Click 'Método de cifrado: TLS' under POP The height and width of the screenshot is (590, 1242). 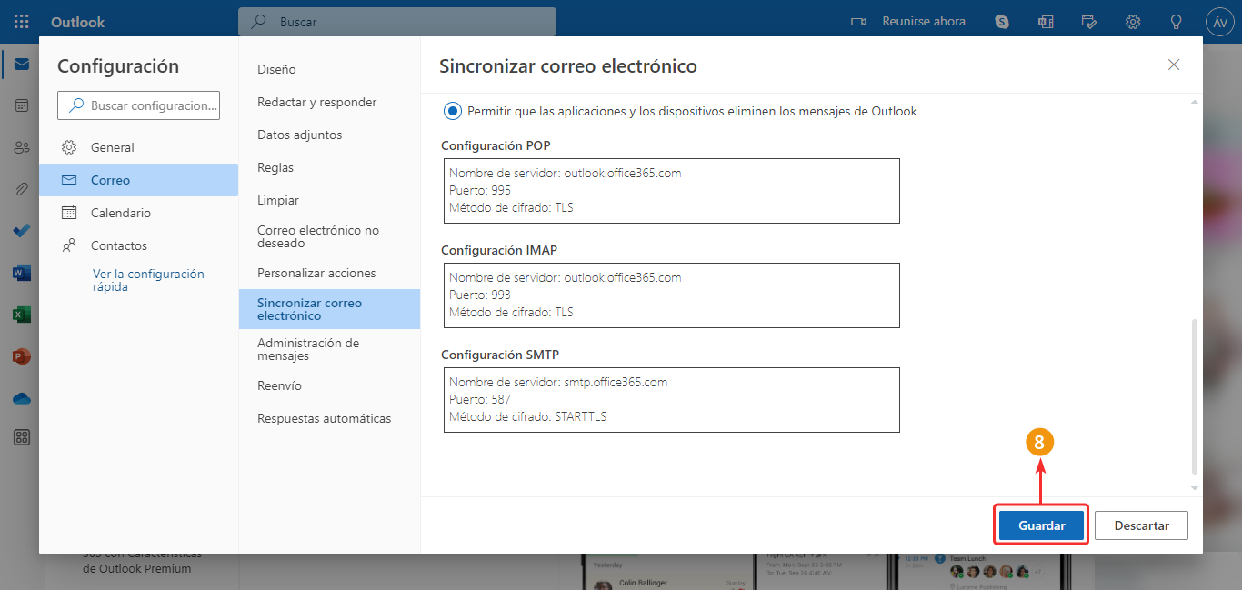point(511,207)
